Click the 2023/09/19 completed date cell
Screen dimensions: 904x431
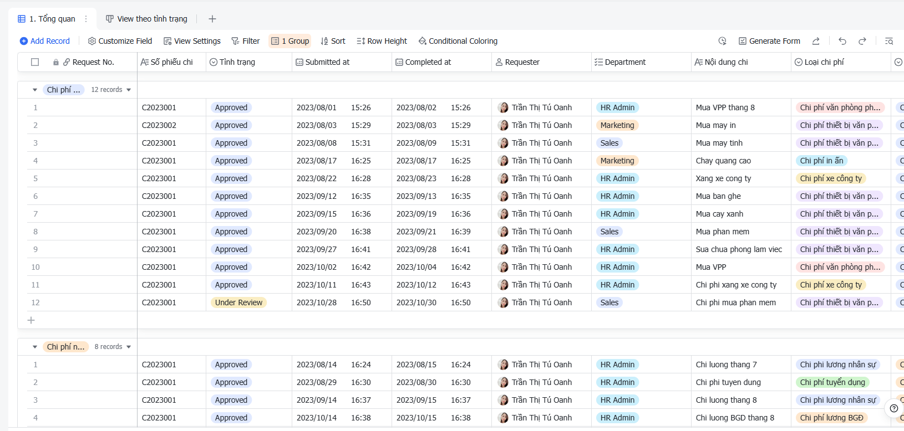click(441, 214)
